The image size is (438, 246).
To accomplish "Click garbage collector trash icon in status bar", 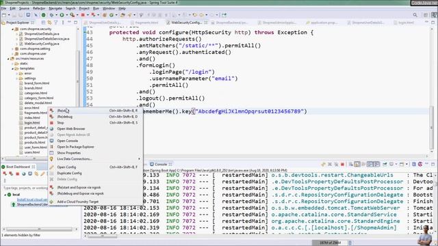I will pyautogui.click(x=350, y=243).
